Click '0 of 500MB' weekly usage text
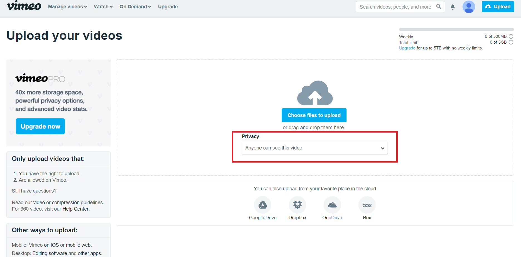 (x=496, y=36)
